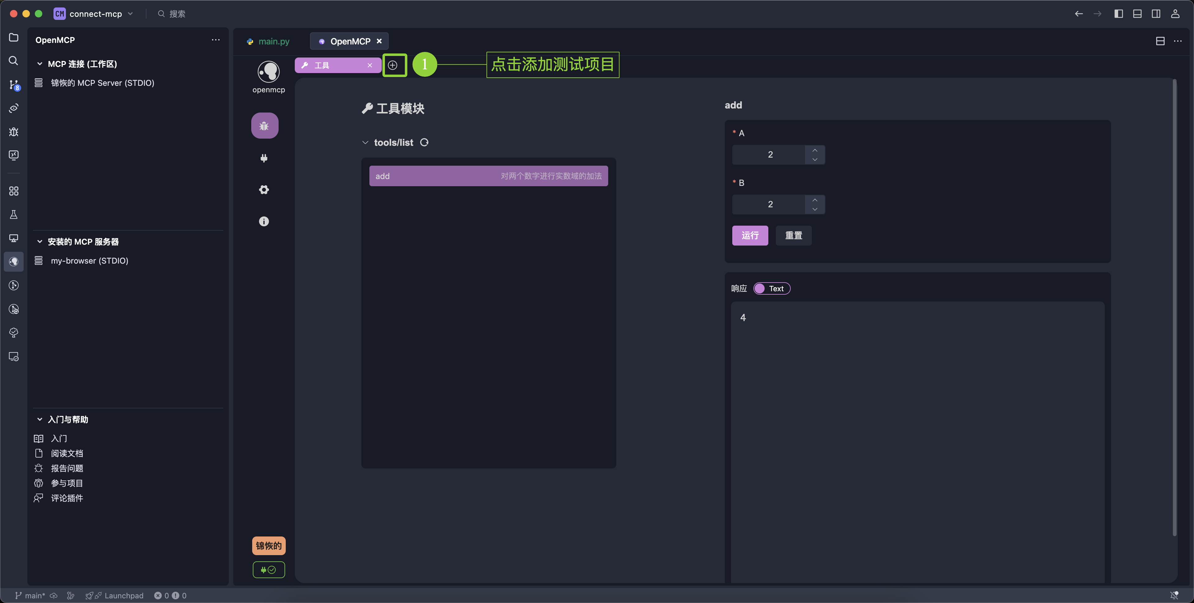Open source control icon with badge 8
Viewport: 1194px width, 603px height.
tap(13, 84)
